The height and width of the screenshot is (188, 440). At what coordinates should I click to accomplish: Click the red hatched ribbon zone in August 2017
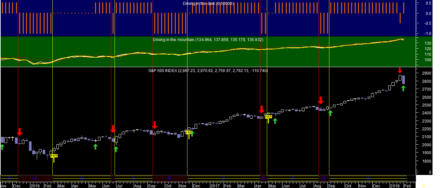point(324,178)
